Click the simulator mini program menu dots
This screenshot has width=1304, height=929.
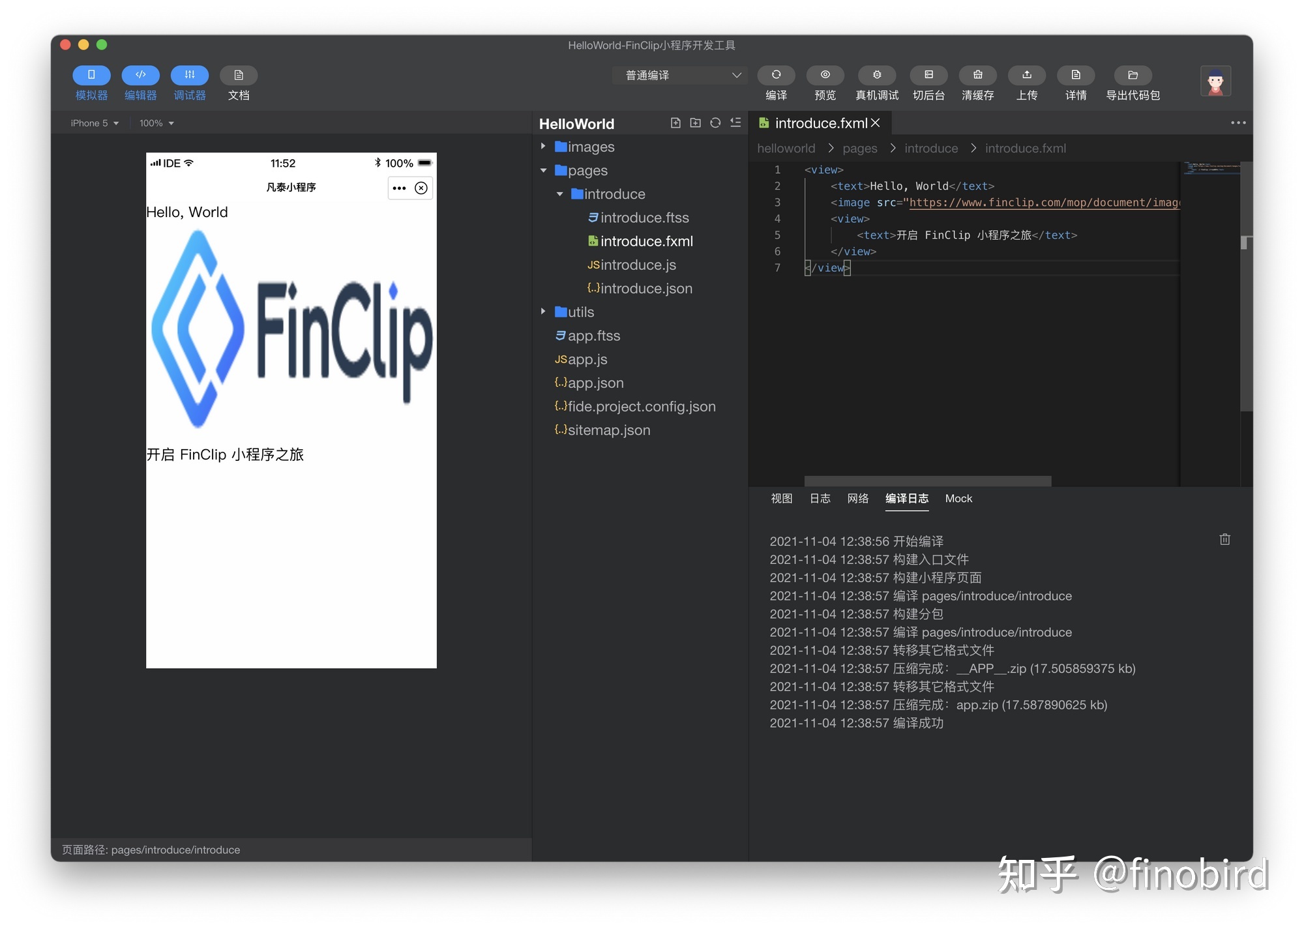400,188
